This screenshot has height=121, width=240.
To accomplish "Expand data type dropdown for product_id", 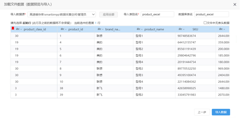I will pyautogui.click(x=66, y=29).
